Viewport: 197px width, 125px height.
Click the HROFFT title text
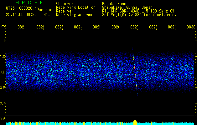tap(32, 2)
